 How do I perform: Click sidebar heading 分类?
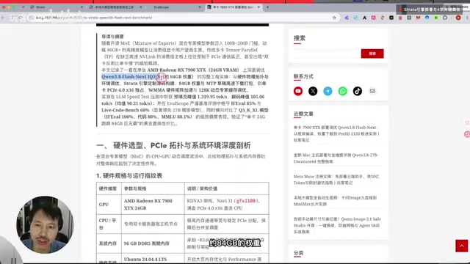click(299, 253)
